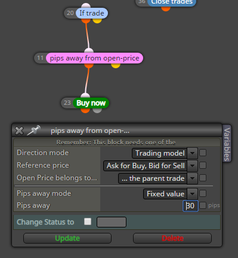Image resolution: width=238 pixels, height=258 pixels.
Task: Toggle checkbox next to Open Price belongs to
Action: (203, 178)
